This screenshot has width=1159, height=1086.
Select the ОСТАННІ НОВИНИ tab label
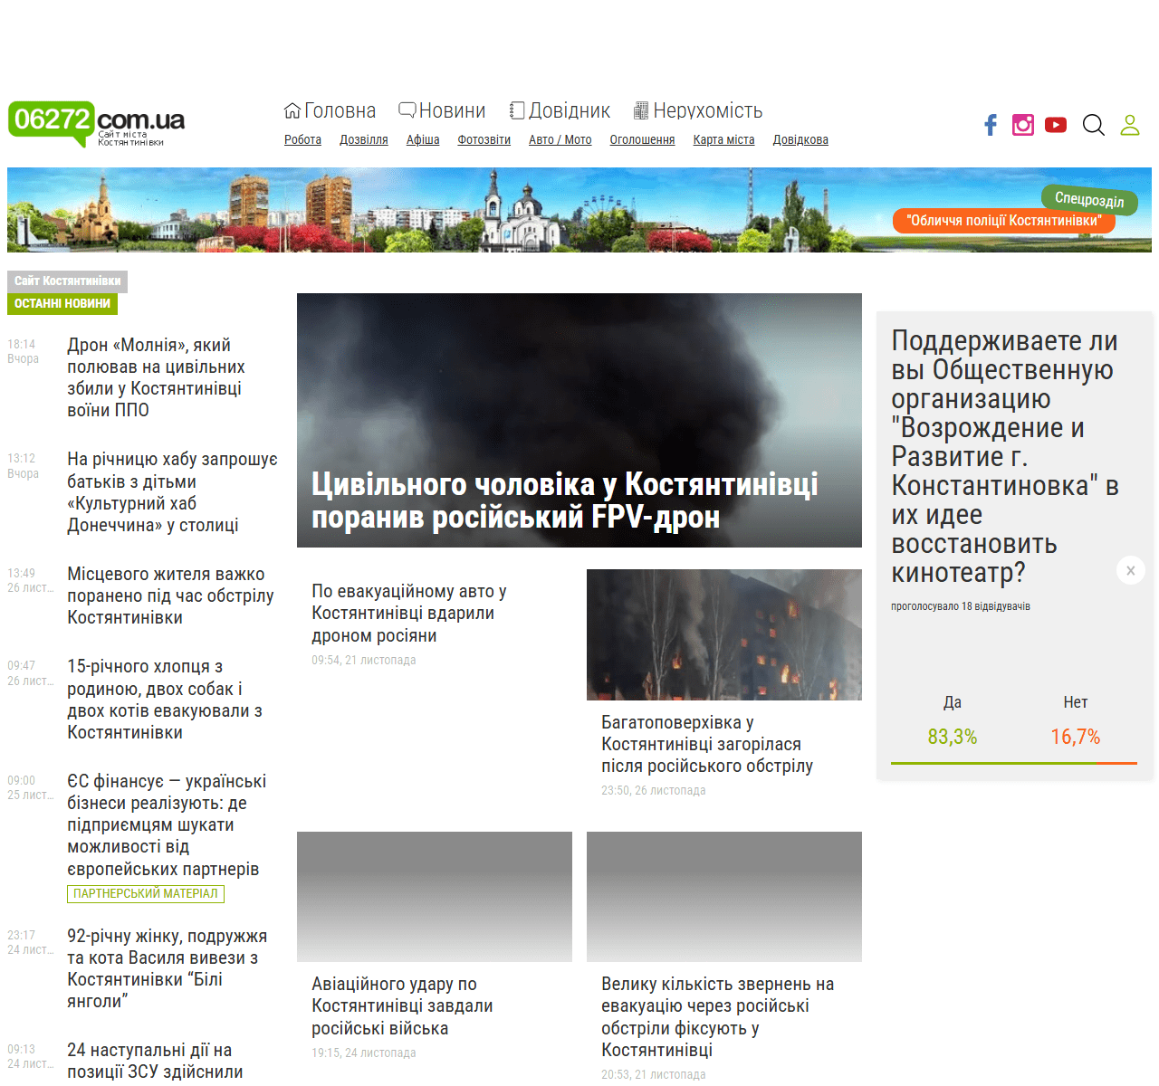pyautogui.click(x=62, y=304)
